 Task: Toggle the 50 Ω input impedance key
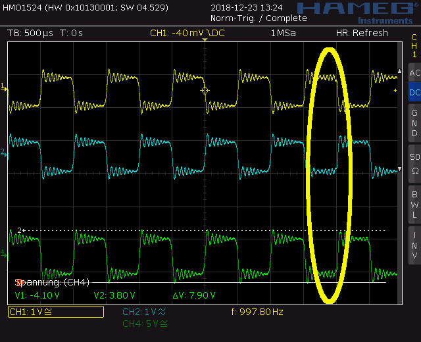point(414,164)
